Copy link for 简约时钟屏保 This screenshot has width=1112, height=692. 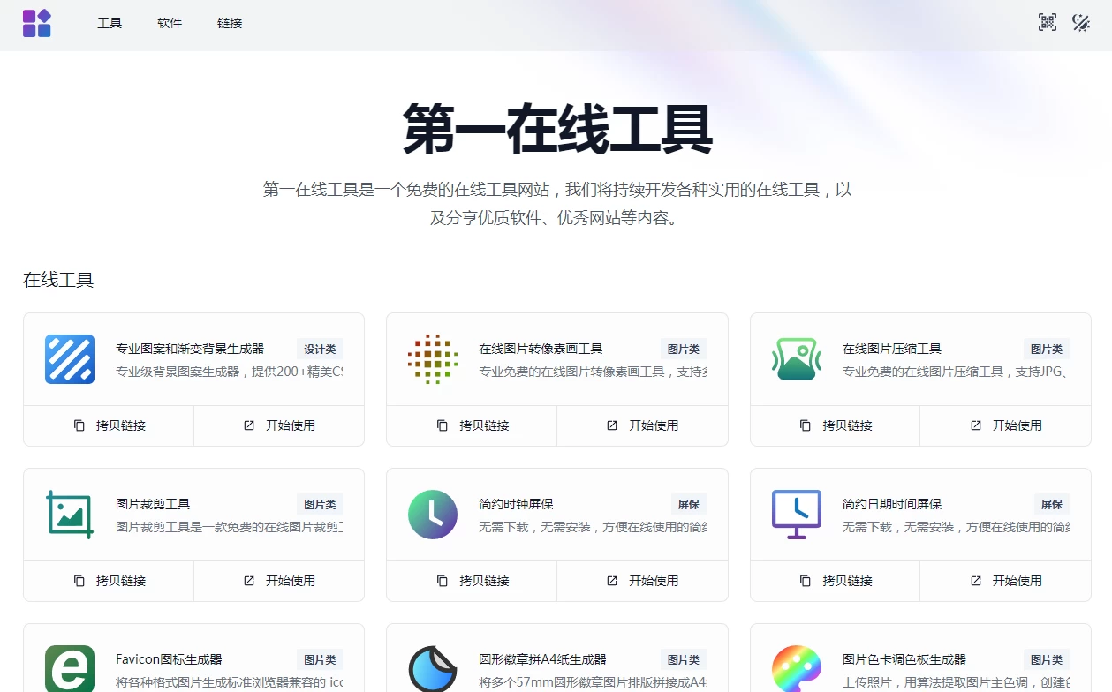tap(472, 581)
